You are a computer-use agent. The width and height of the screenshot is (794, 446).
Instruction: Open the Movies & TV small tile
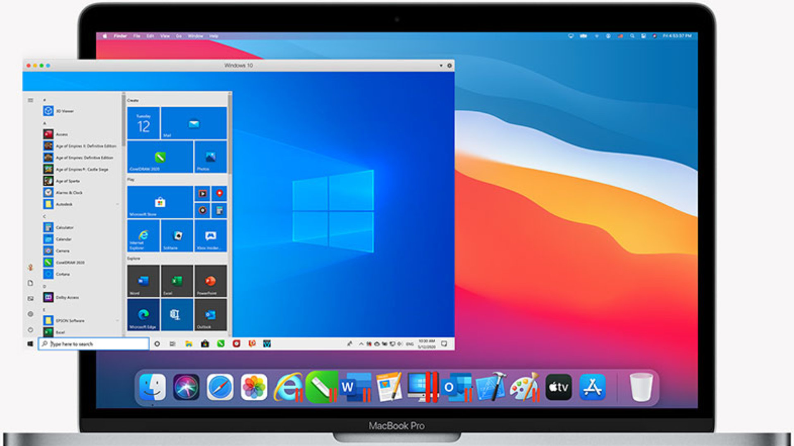(202, 194)
